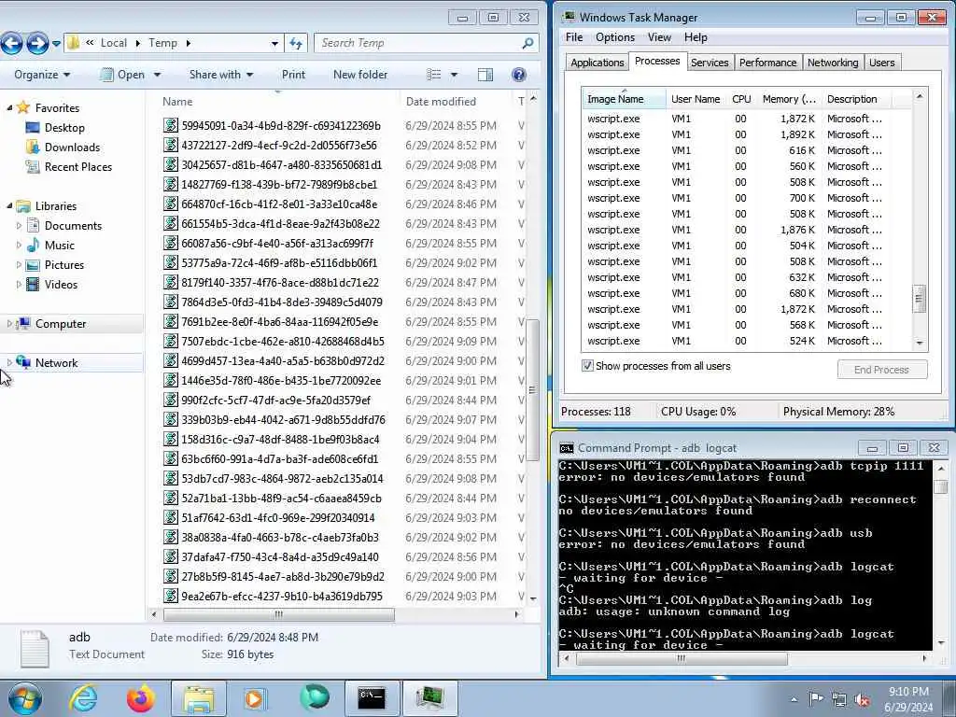Screen dimensions: 956x717
Task: Open the Share with dropdown
Action: (x=220, y=75)
